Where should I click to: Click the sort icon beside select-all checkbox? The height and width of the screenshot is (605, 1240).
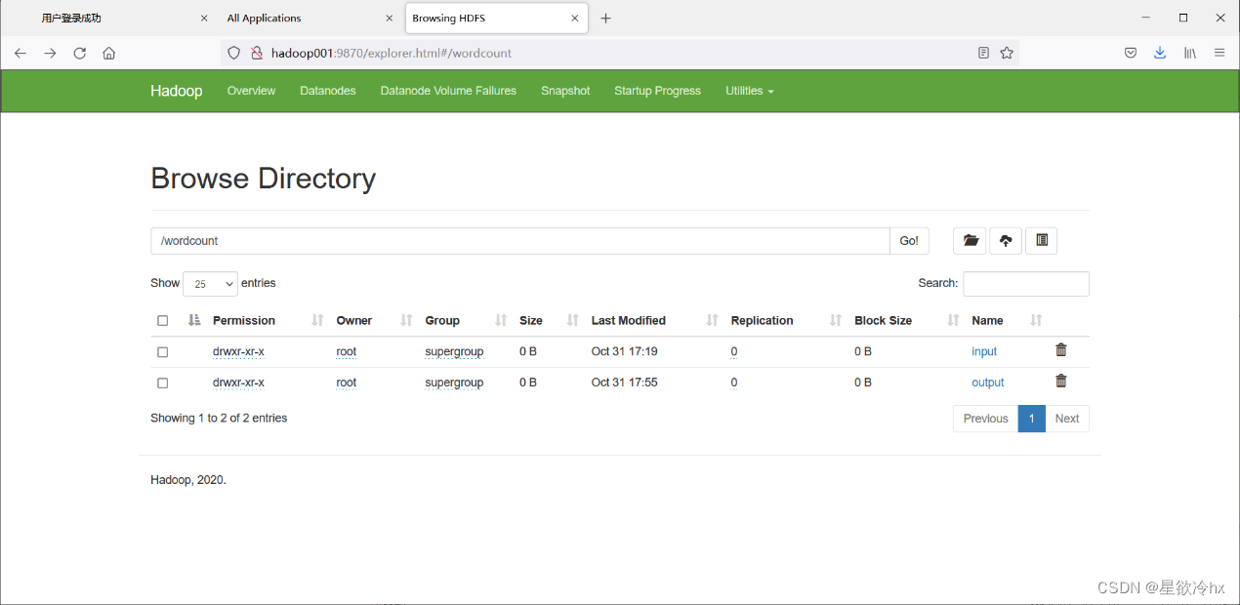(x=193, y=320)
